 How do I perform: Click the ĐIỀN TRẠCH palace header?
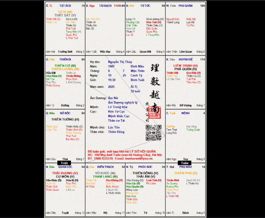(105, 167)
